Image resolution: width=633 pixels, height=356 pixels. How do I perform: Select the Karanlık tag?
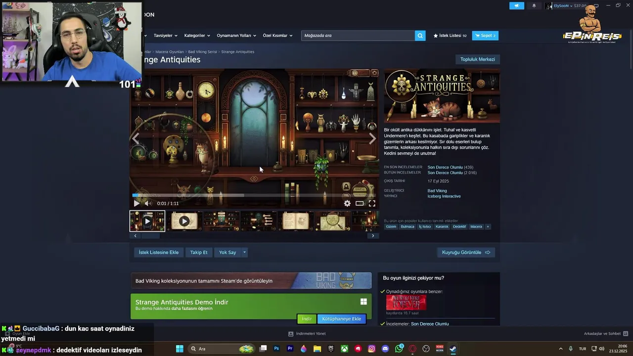coord(442,226)
